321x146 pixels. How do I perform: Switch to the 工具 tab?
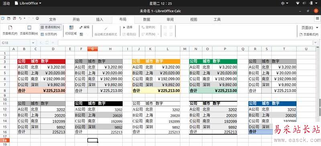[217, 20]
